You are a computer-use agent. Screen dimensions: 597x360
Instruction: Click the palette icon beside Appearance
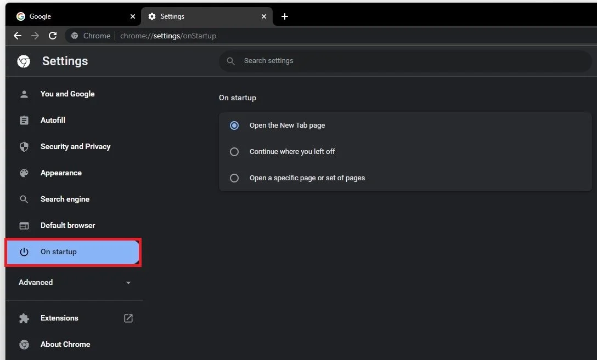24,173
